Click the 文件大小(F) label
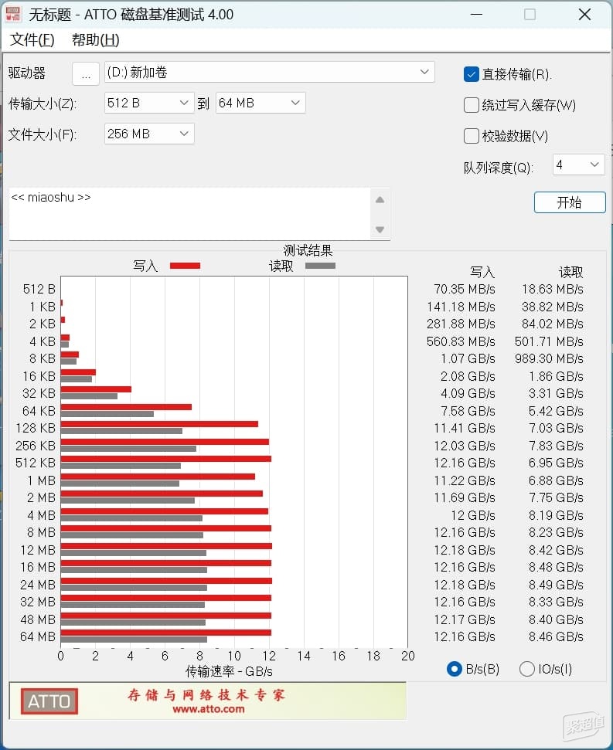This screenshot has width=613, height=750. (43, 134)
